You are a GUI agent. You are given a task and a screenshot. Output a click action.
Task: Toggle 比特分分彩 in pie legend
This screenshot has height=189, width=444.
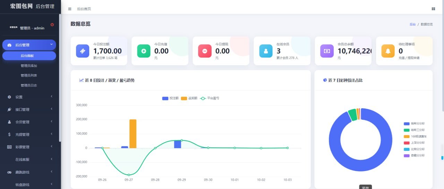pos(414,149)
